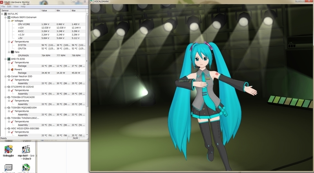Click the VOCALOMARK window title bar icon
The width and height of the screenshot is (314, 173).
(92, 2)
